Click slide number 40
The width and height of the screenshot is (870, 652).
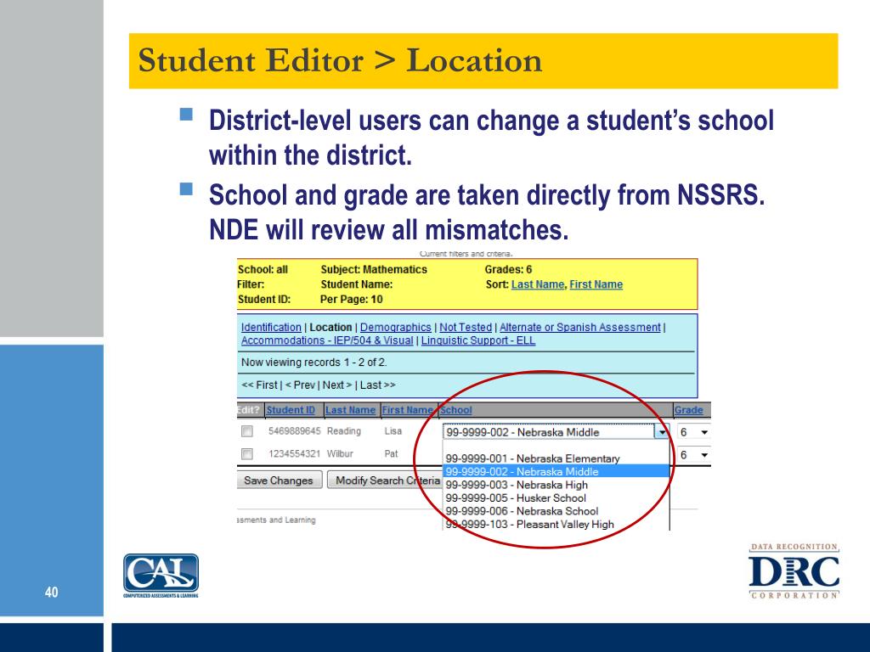coord(52,592)
